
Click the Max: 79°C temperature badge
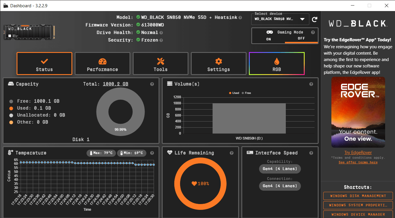click(x=101, y=153)
